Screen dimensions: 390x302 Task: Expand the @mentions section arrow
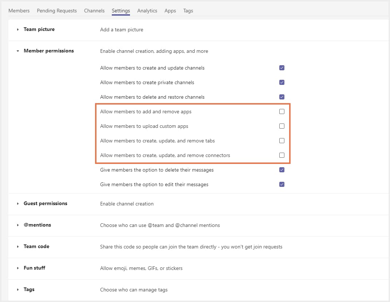pos(18,225)
